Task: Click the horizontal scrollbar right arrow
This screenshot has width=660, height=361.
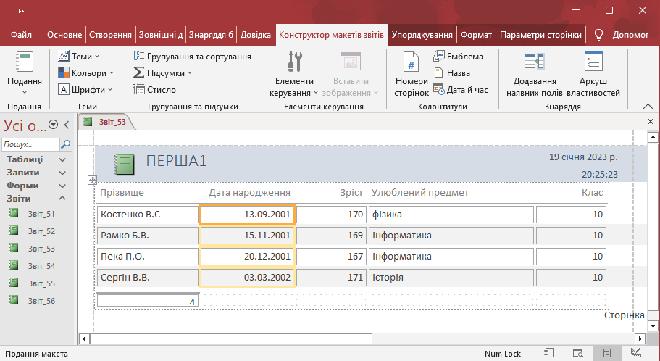Action: (640, 339)
